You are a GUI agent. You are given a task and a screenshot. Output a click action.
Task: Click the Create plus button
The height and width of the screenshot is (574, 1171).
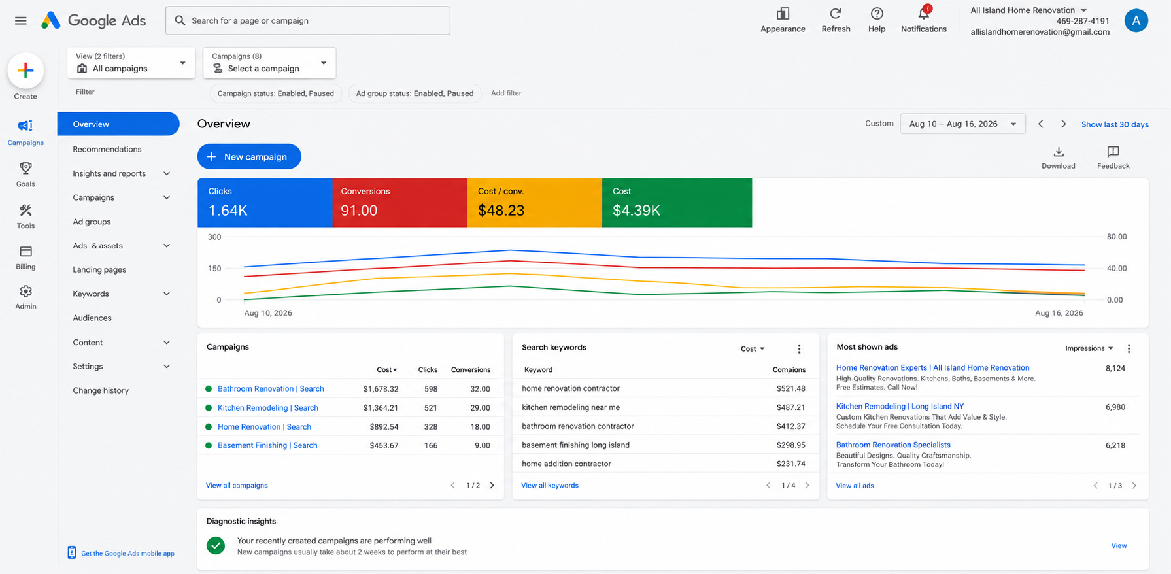coord(25,71)
